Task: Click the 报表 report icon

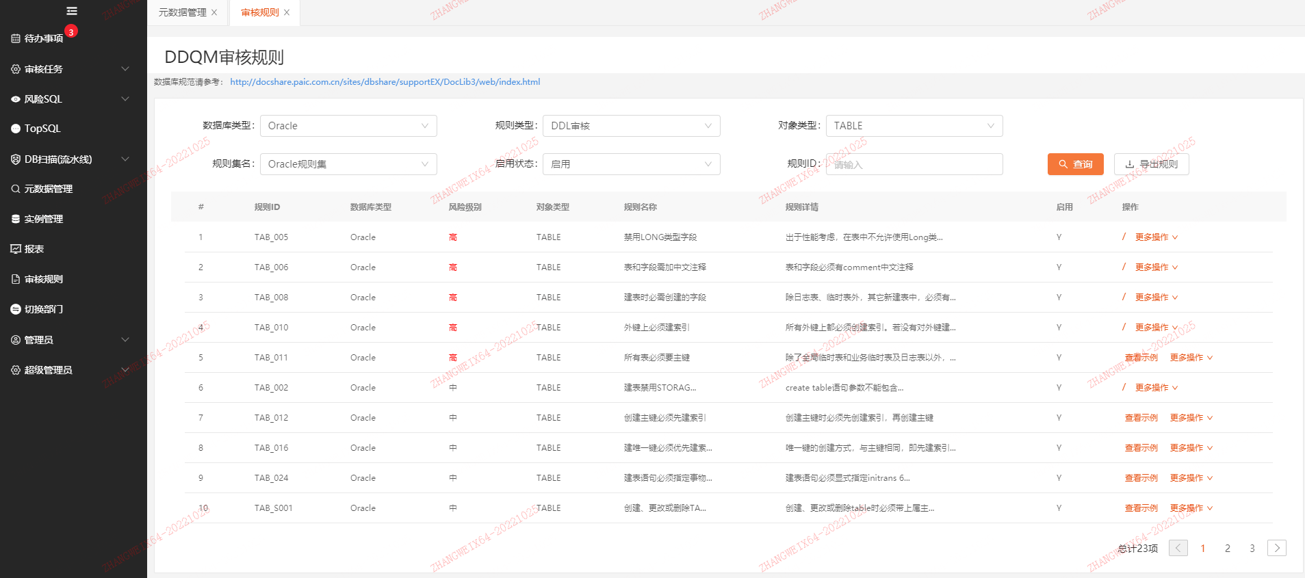Action: 16,249
